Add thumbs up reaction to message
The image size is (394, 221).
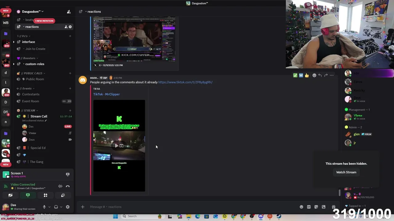pos(307,75)
